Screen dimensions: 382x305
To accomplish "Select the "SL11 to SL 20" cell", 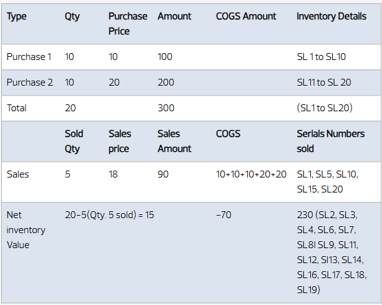I will [x=324, y=82].
